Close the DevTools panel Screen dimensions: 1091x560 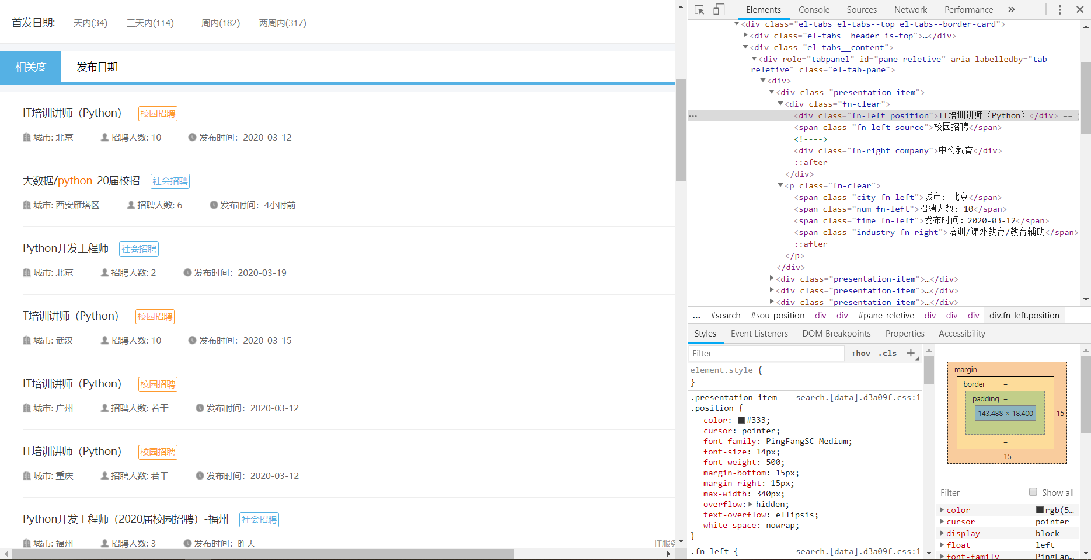1080,10
